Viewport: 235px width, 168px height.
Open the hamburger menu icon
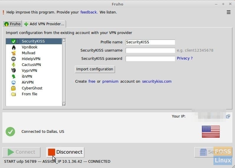pyautogui.click(x=229, y=12)
